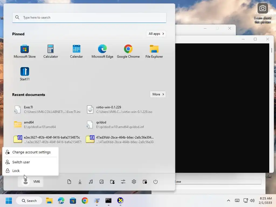Image resolution: width=276 pixels, height=207 pixels.
Task: Open the volume speaker tray icon
Action: (x=252, y=201)
